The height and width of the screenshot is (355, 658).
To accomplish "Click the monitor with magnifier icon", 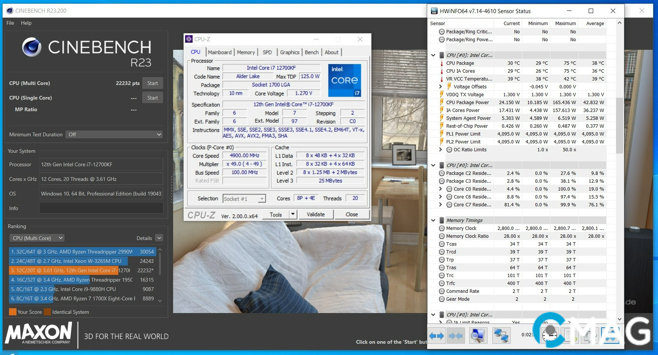I will [x=478, y=336].
